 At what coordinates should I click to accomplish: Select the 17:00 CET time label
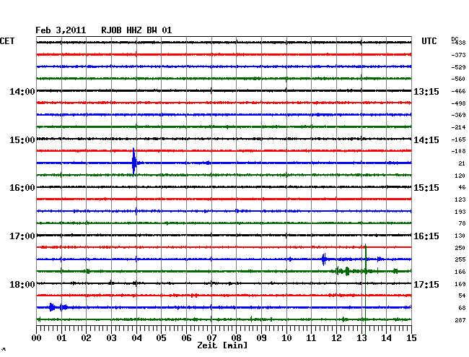[x=22, y=236]
